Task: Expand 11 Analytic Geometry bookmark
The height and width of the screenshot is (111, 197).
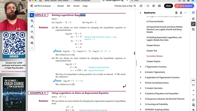Action: pos(141,88)
